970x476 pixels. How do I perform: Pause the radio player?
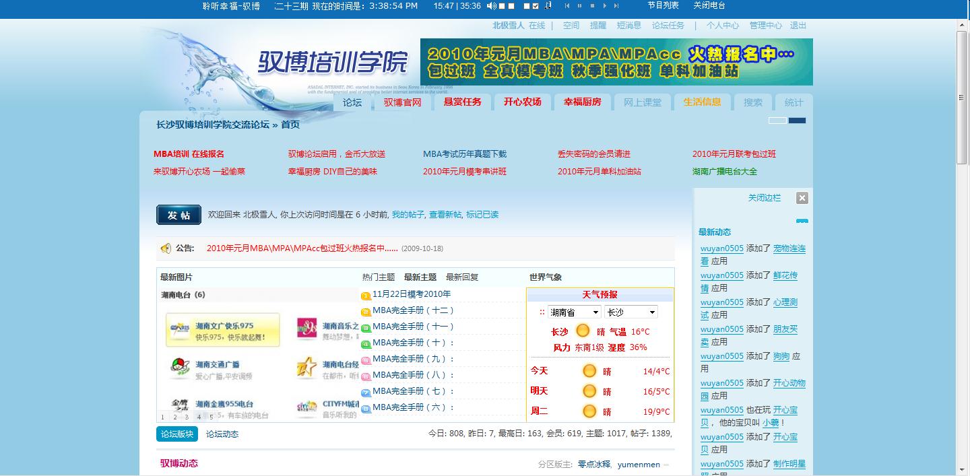[x=580, y=5]
